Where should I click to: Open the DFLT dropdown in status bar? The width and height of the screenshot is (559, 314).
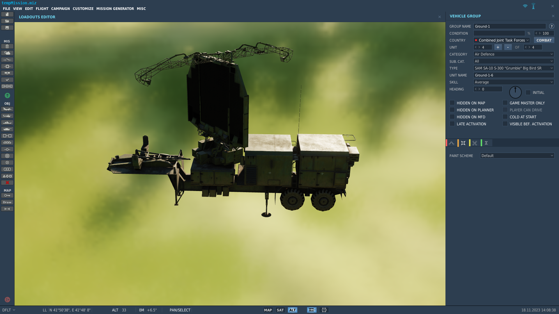click(9, 310)
